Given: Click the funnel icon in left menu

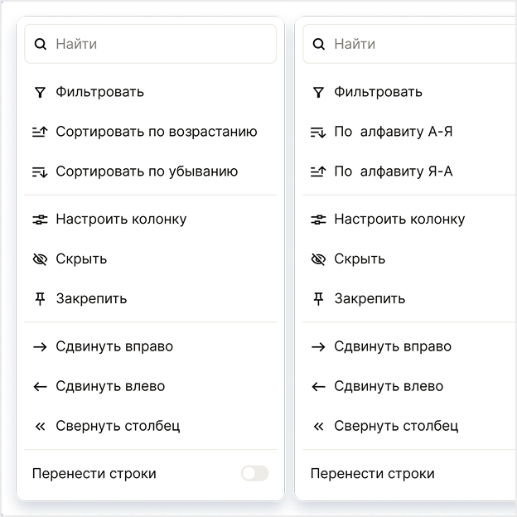Looking at the screenshot, I should click(x=40, y=92).
